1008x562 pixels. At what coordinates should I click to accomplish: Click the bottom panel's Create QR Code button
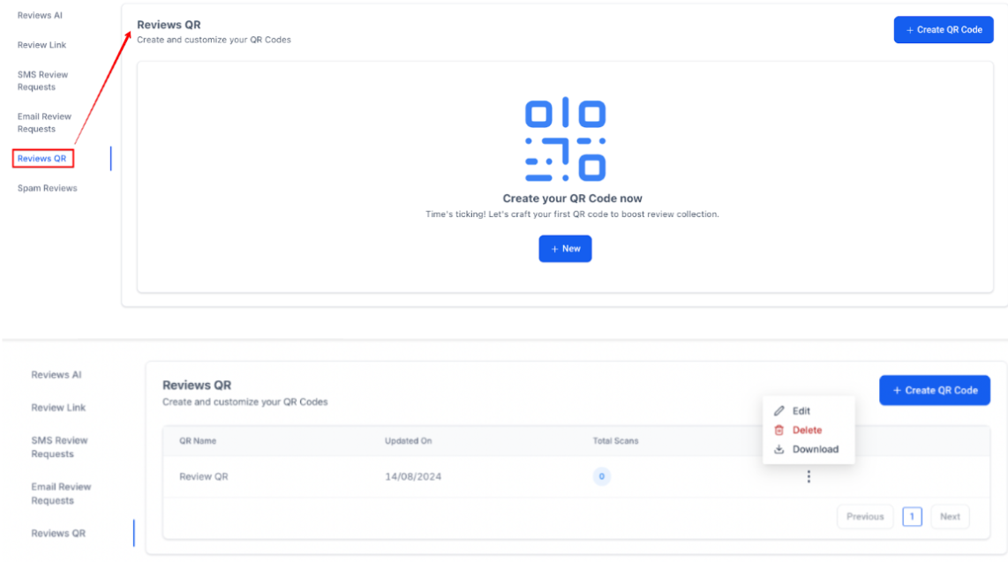(934, 390)
